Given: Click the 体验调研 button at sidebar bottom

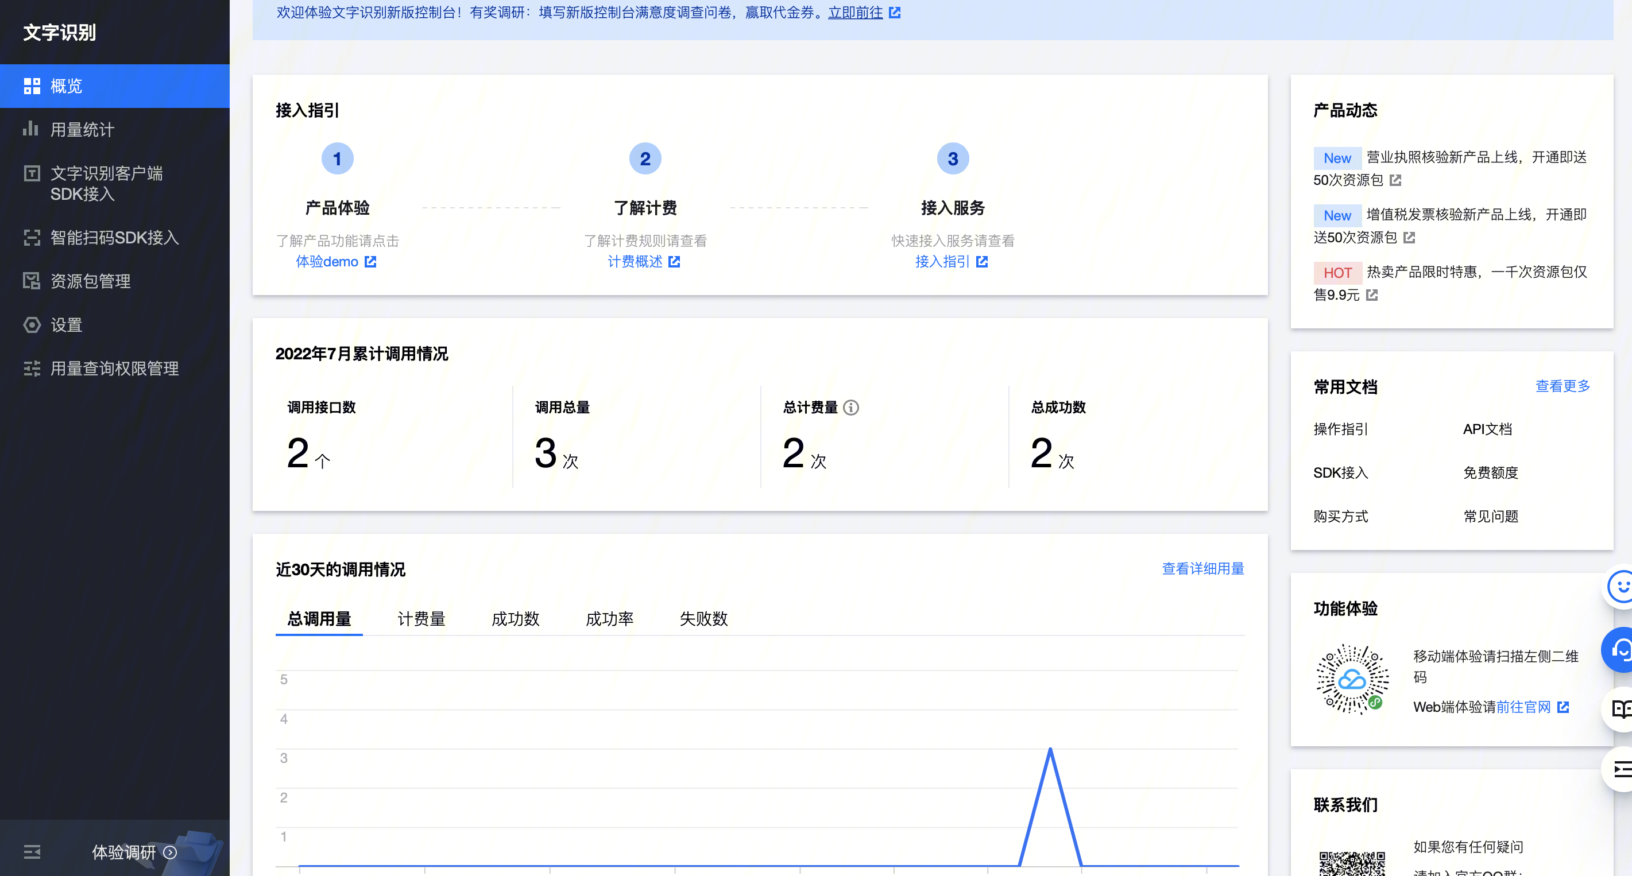Looking at the screenshot, I should point(134,852).
